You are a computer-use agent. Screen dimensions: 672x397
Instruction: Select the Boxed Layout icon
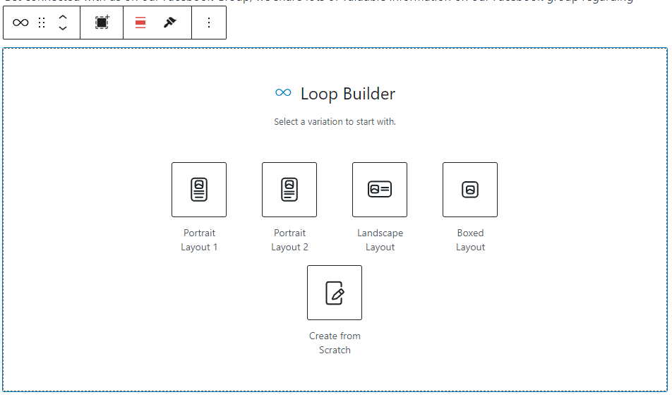[470, 190]
